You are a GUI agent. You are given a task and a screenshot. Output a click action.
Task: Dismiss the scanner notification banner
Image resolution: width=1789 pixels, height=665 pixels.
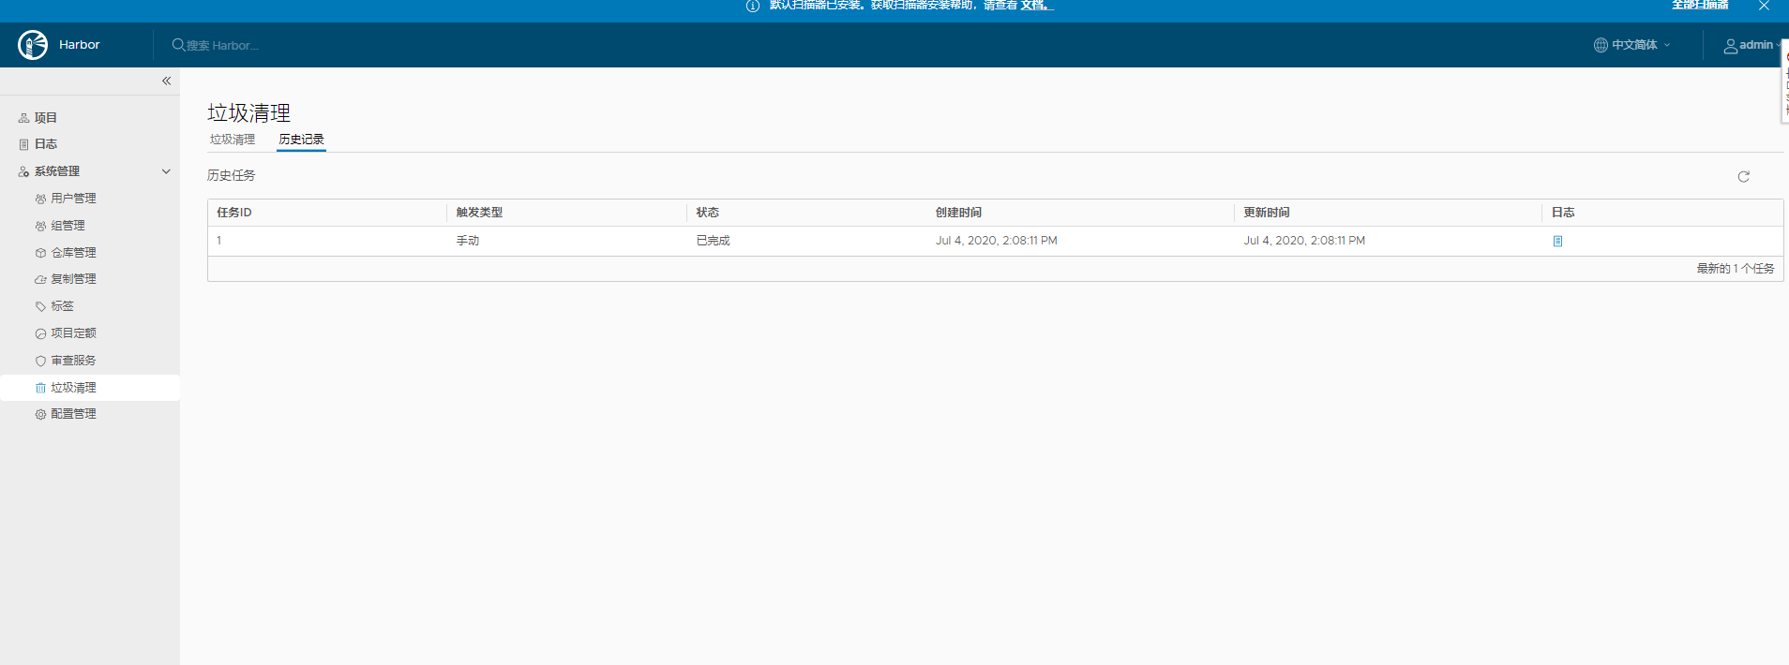(1764, 6)
